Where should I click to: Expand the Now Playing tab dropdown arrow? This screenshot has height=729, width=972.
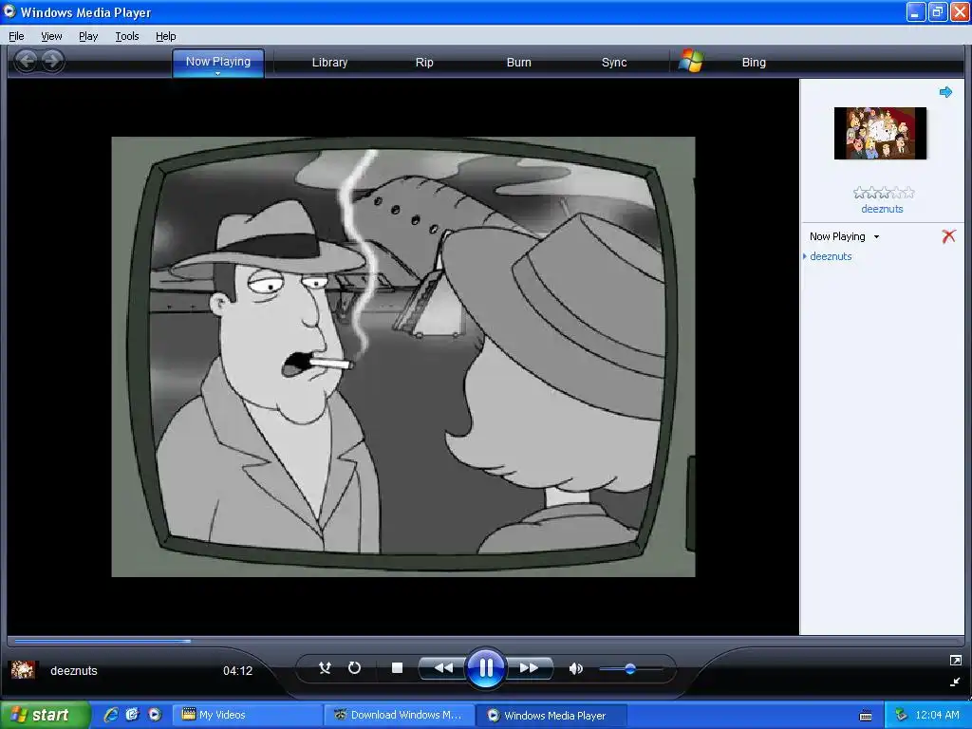[217, 74]
